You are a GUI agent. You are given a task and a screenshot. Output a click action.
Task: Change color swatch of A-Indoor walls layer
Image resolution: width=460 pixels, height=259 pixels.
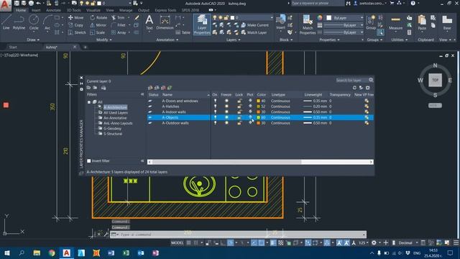259,112
